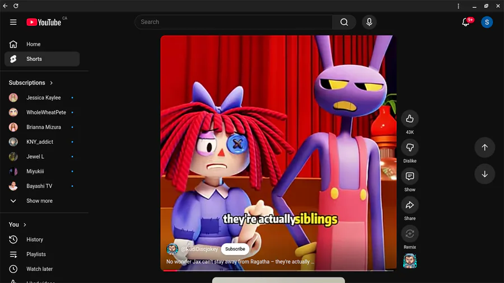Viewport: 504px width, 283px height.
Task: Click the search magnifier button
Action: pos(344,22)
